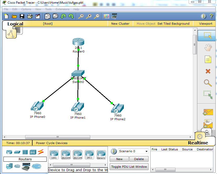
Task: Pick the 2620XM router model
Action: tap(66, 155)
